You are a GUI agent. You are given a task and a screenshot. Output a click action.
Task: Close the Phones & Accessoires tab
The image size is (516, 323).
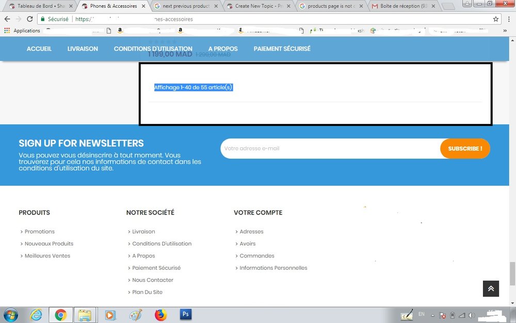[x=143, y=6]
